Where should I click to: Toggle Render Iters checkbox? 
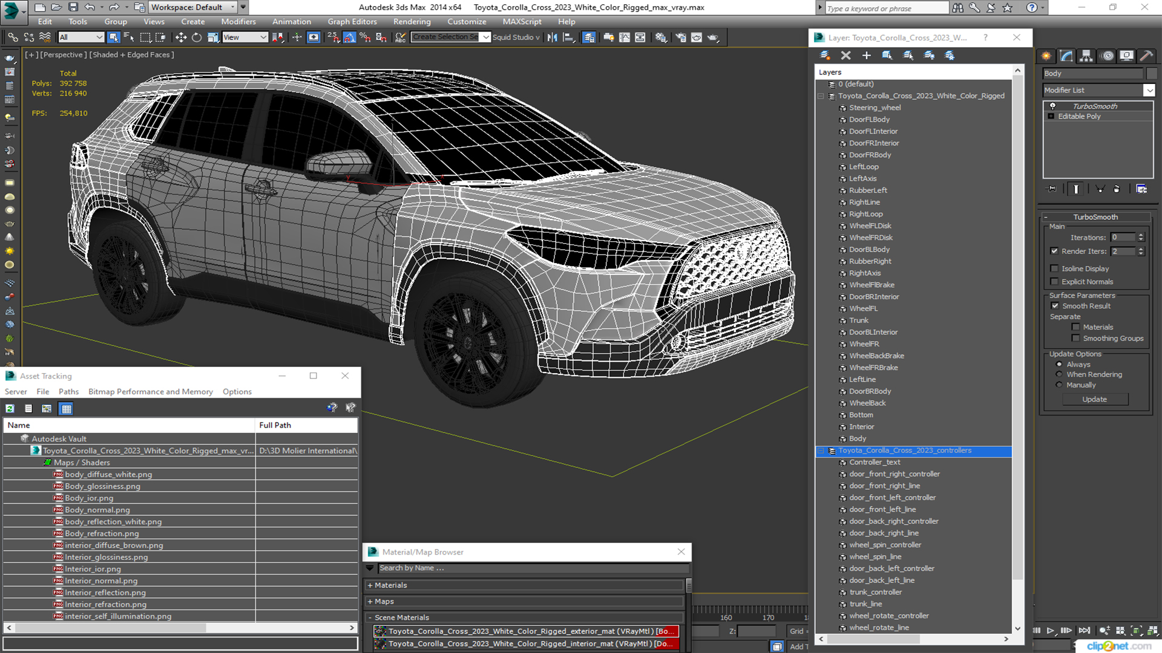(x=1054, y=251)
